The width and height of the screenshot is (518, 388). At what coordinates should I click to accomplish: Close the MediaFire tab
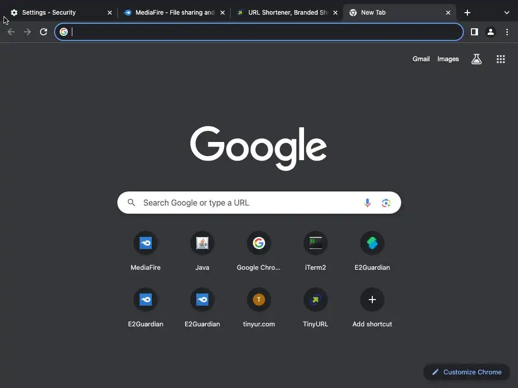223,13
